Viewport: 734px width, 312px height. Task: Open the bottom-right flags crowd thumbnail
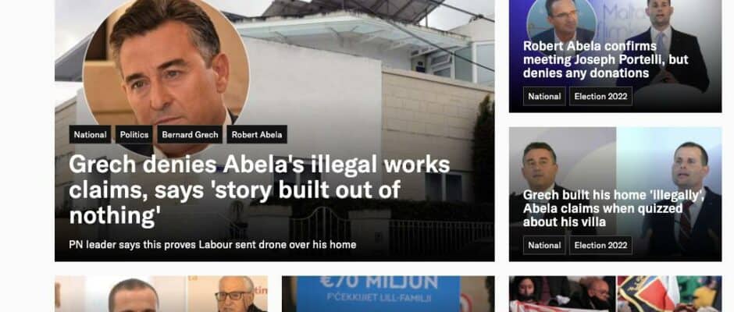pos(615,294)
